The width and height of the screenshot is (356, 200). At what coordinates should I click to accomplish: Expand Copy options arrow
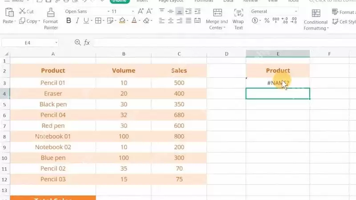click(x=39, y=21)
